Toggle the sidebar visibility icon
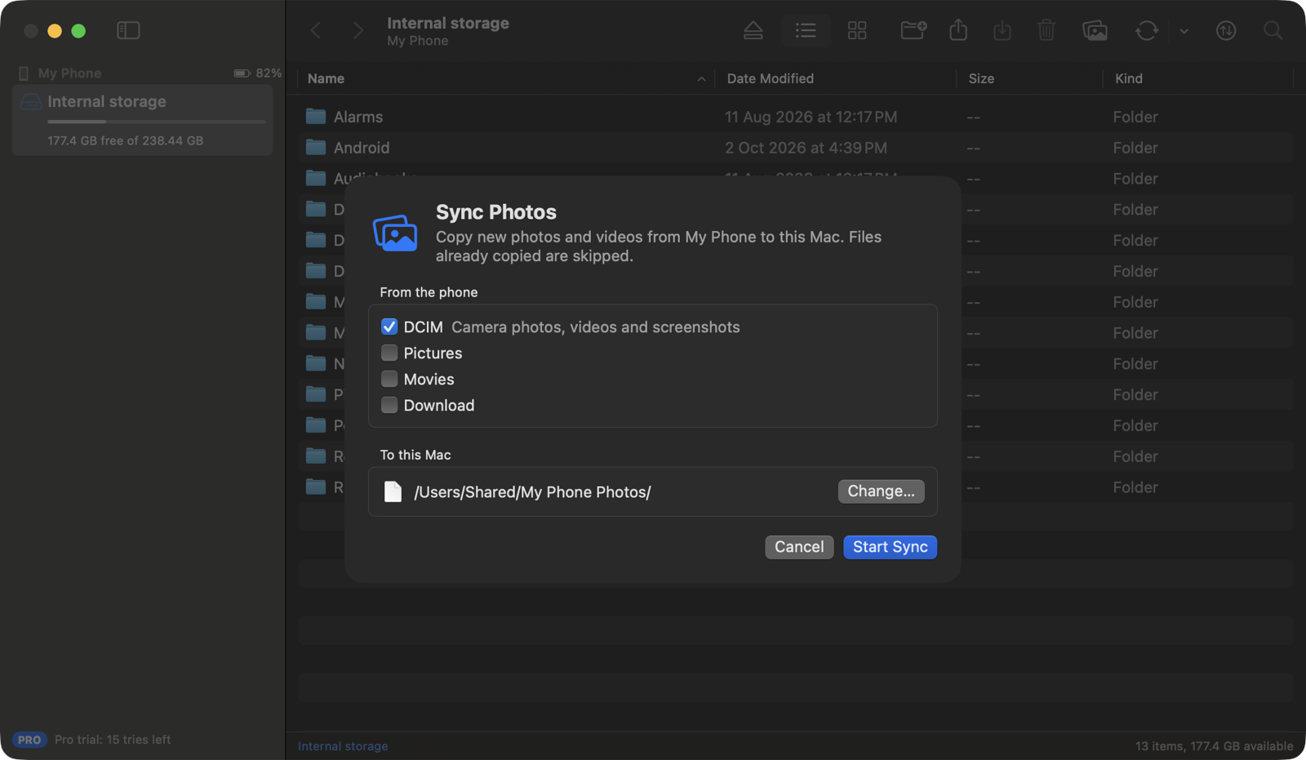The width and height of the screenshot is (1306, 760). (x=128, y=30)
